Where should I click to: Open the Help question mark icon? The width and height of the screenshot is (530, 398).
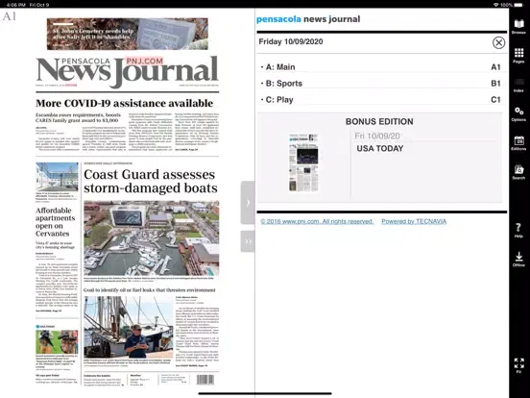point(518,230)
